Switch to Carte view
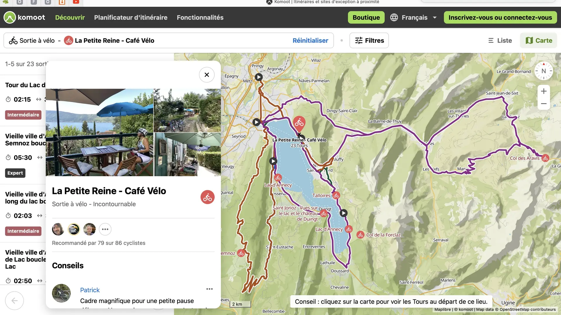The image size is (561, 315). [x=539, y=41]
